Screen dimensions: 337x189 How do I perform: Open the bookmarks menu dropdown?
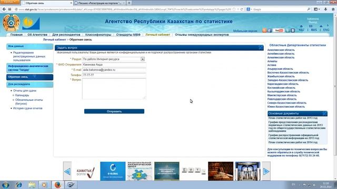[316, 9]
